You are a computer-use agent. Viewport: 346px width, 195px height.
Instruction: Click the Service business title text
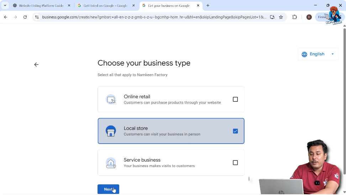[x=142, y=160]
